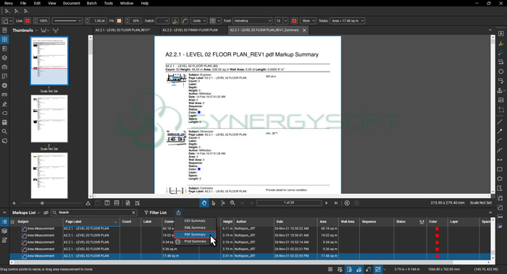Select the Pan hand tool
The height and width of the screenshot is (274, 507).
click(x=204, y=203)
